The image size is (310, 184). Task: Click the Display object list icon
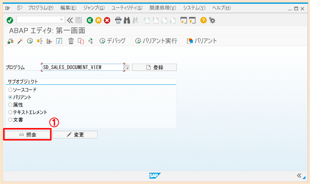tap(49, 41)
